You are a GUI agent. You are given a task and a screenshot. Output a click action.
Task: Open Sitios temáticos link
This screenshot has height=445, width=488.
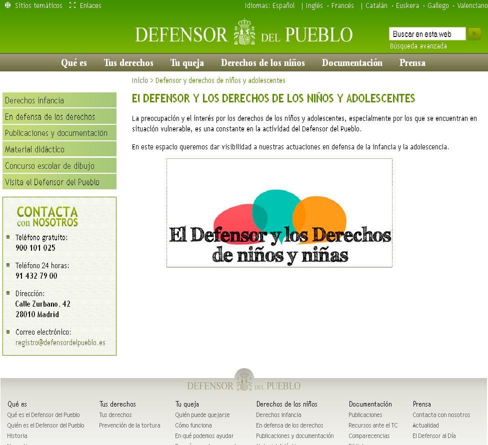(x=38, y=5)
